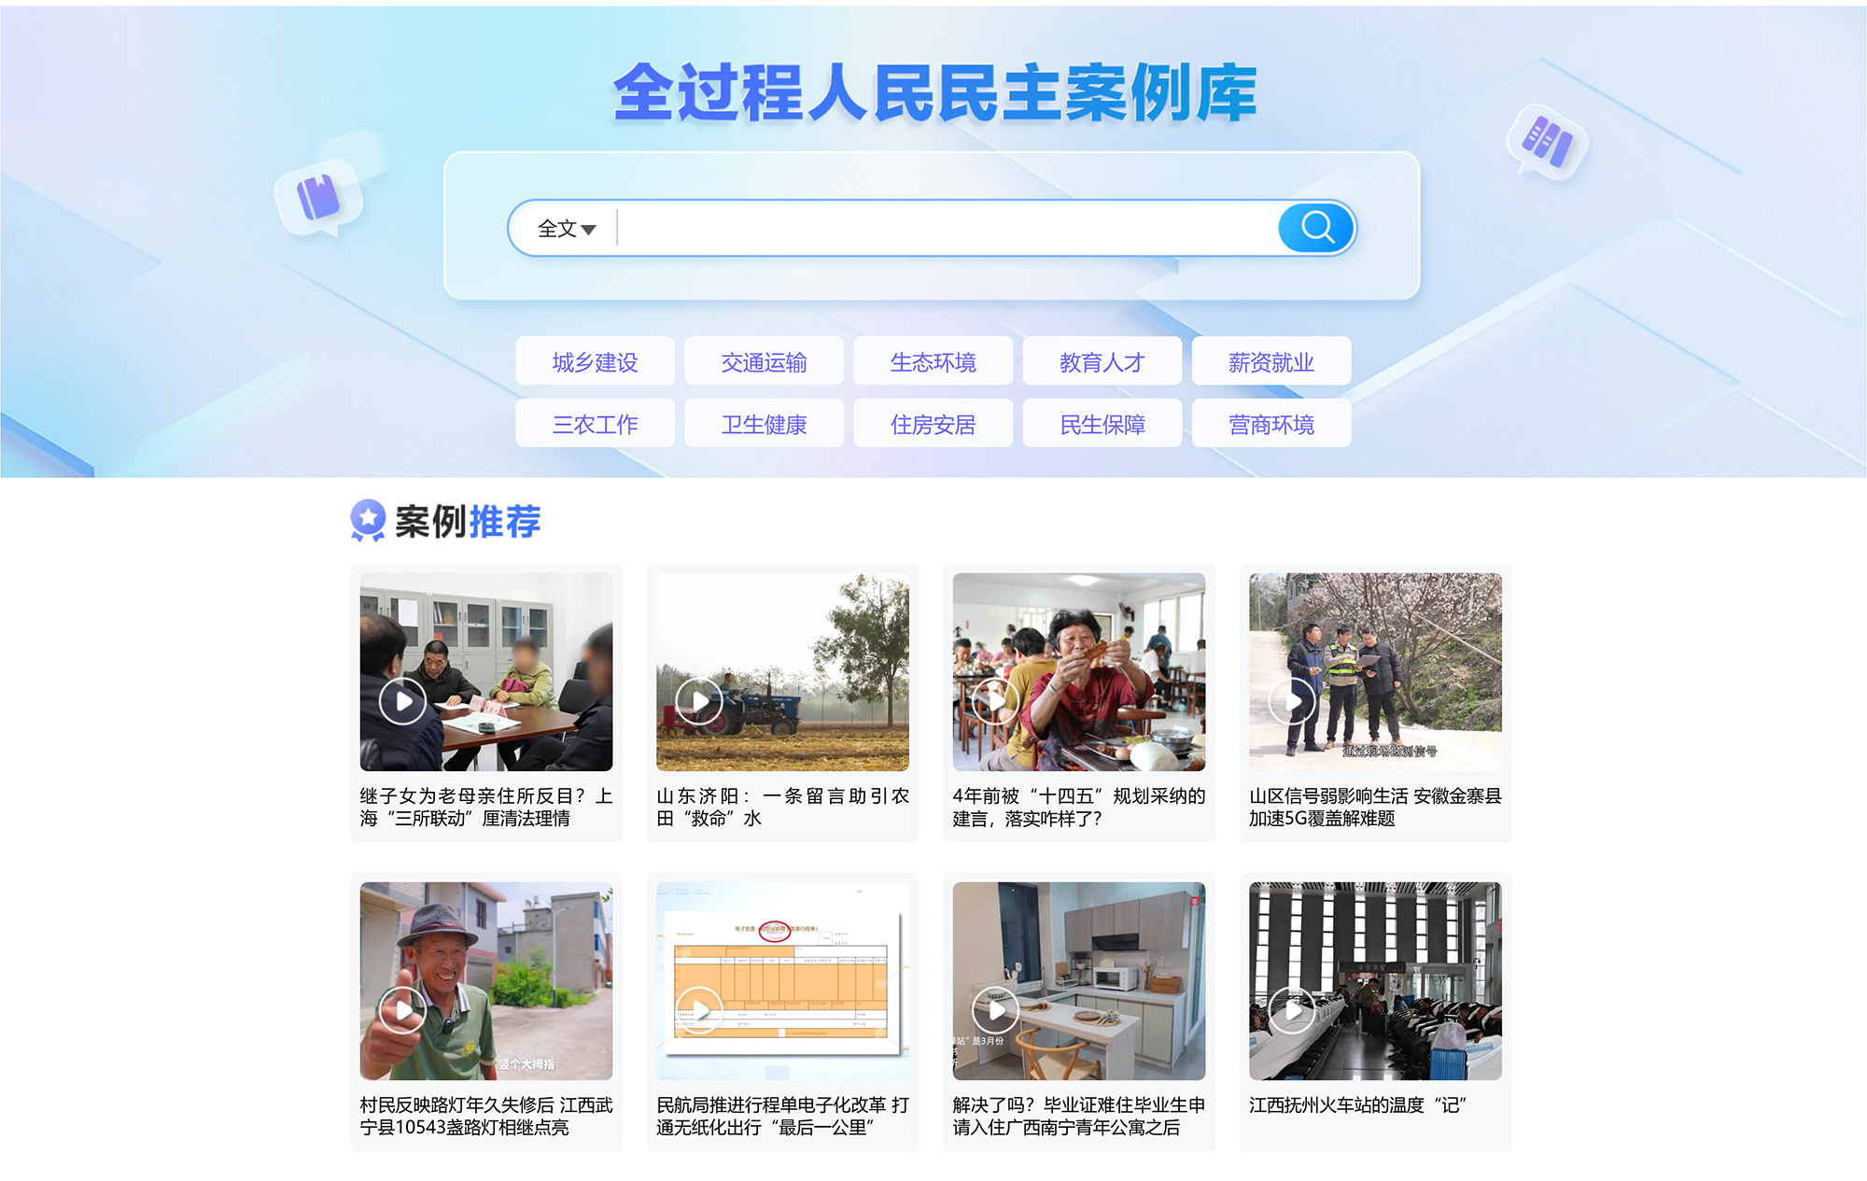Play the 安徽金寨县 5G coverage video

[1292, 701]
